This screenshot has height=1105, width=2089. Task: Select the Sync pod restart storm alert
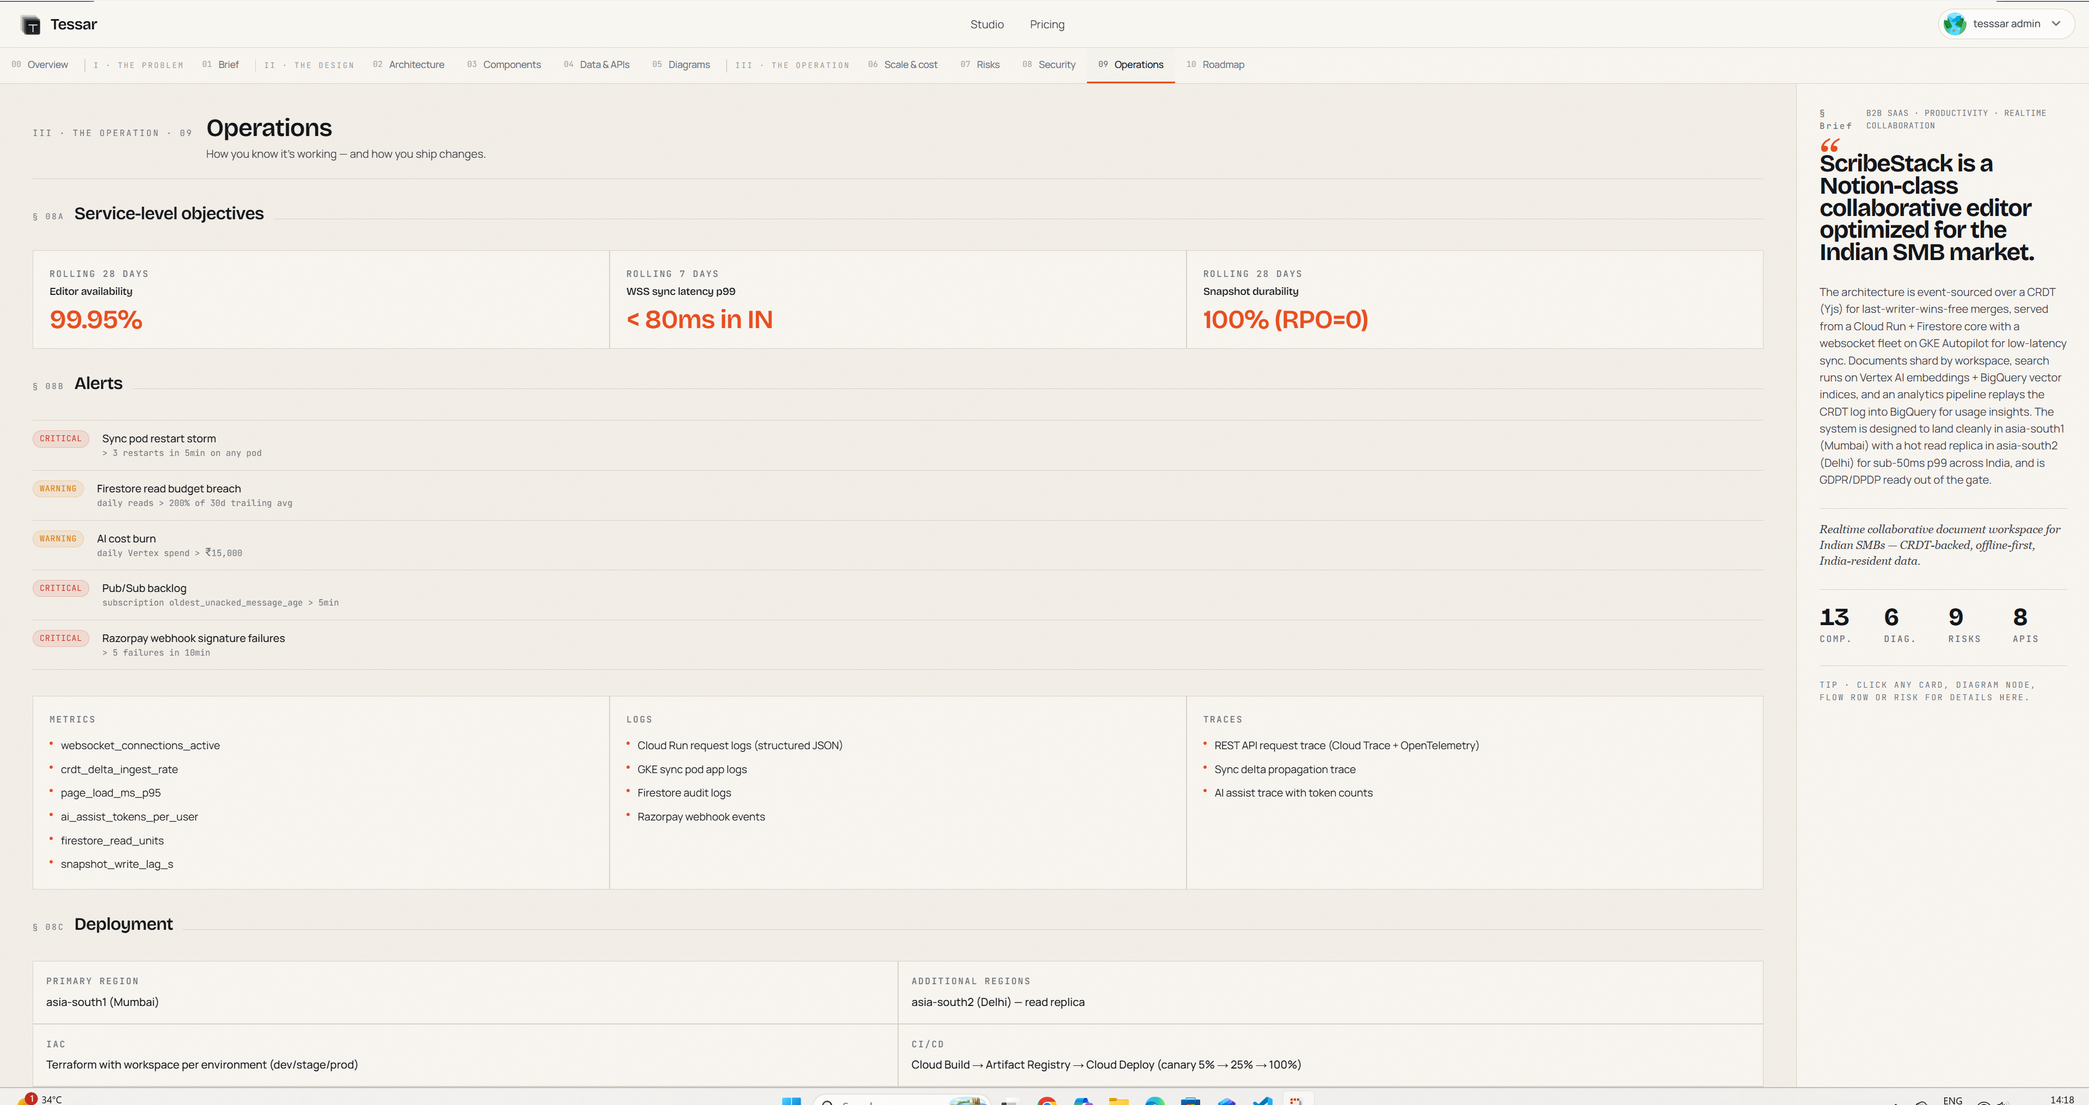[x=898, y=445]
